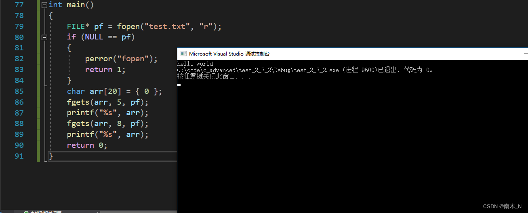
Task: Click line number 85 in the gutter
Action: (19, 91)
